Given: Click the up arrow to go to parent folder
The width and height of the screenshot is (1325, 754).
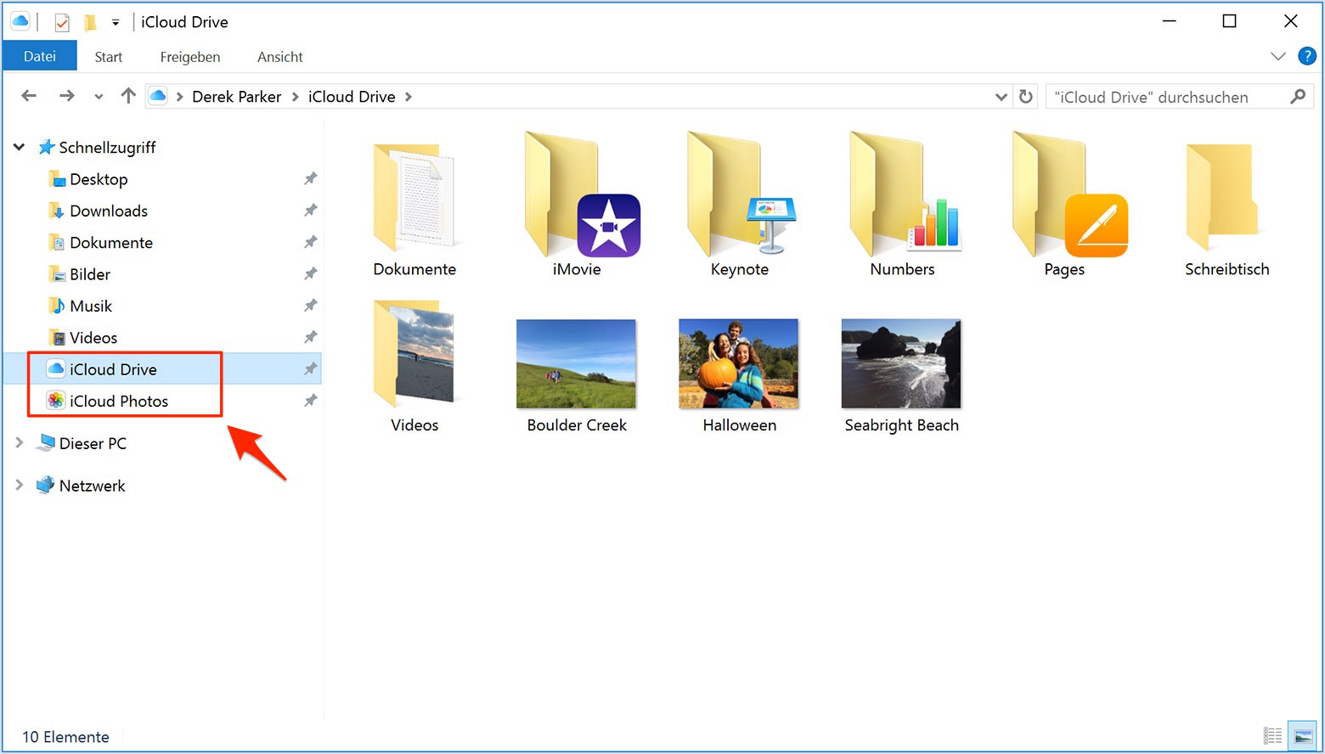Looking at the screenshot, I should pyautogui.click(x=127, y=95).
